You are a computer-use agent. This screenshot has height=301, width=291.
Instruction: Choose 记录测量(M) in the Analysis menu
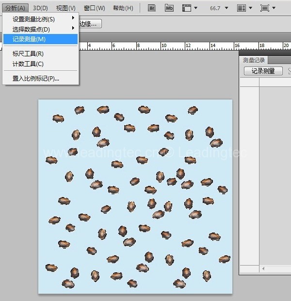[x=41, y=39]
